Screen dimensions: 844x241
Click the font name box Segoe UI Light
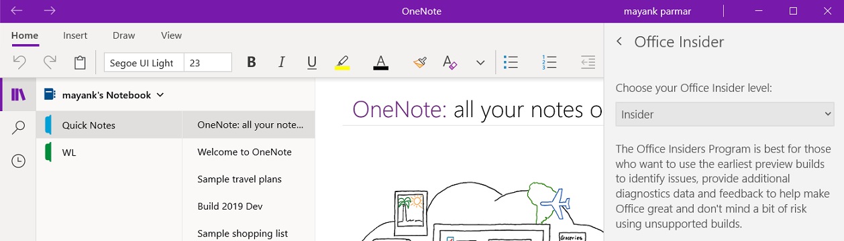[x=144, y=63]
